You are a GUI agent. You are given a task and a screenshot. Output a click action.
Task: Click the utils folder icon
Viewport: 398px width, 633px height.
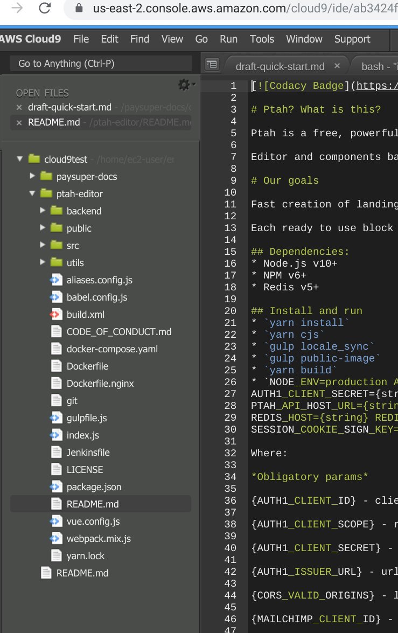[x=57, y=262]
